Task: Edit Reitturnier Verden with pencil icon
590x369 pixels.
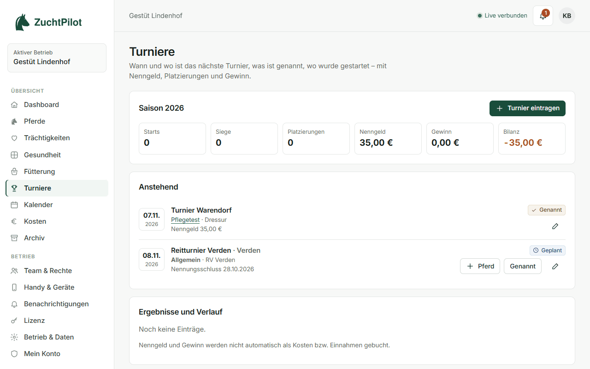Action: (555, 266)
